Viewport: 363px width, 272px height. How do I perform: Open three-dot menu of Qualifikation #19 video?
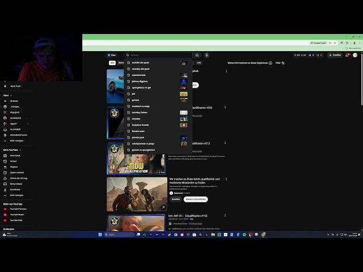[225, 215]
